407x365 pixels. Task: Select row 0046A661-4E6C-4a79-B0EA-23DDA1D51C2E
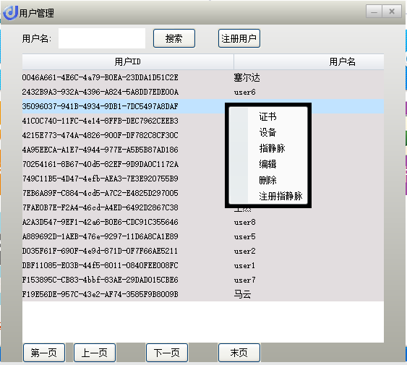203,77
